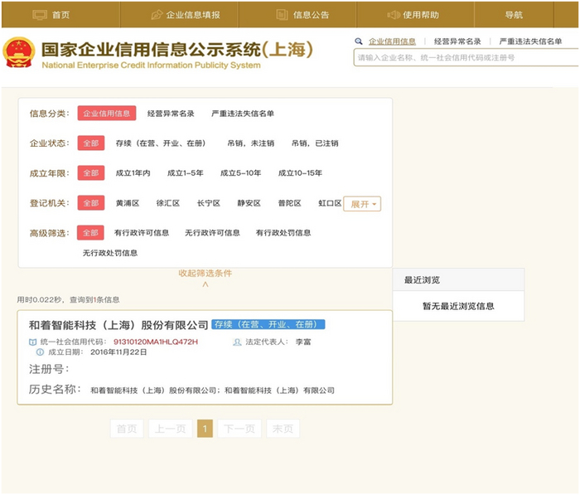This screenshot has width=580, height=495.
Task: Click the 统一社会信用代码 book icon
Action: (33, 342)
